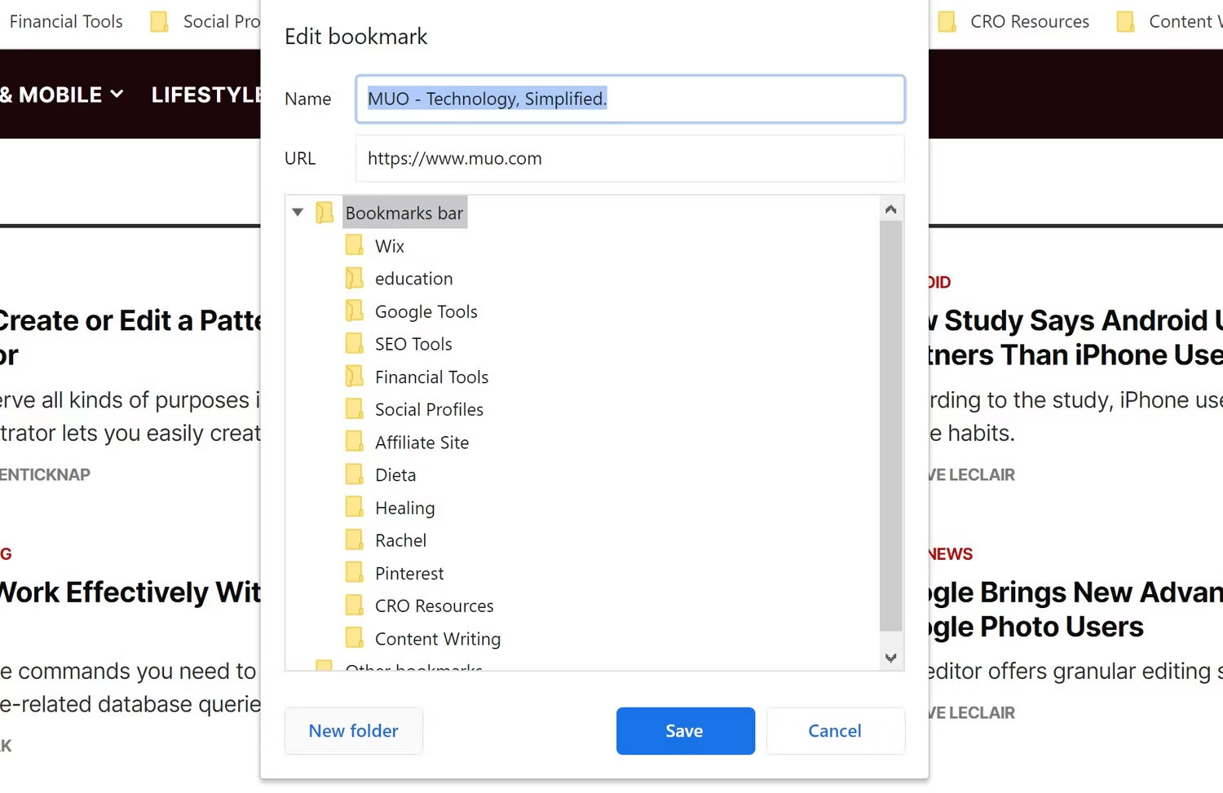1223x793 pixels.
Task: Open CRO Resources bookmark bar label
Action: 1030,21
